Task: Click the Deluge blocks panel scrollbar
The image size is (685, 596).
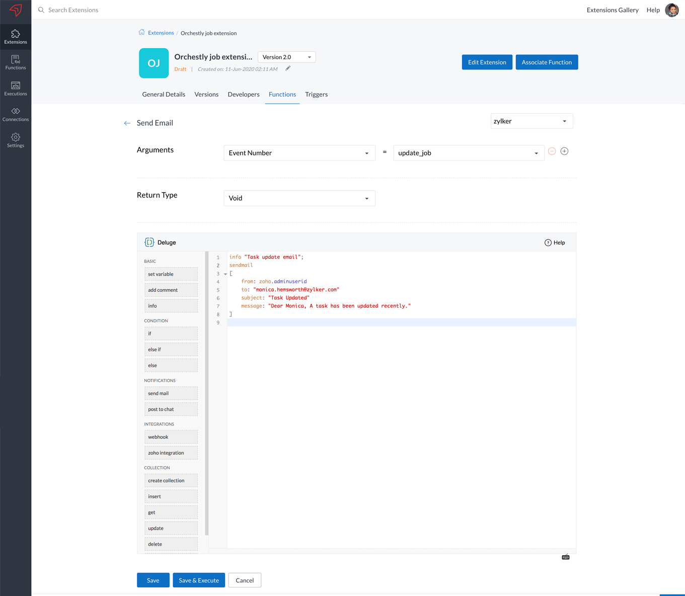Action: (x=206, y=393)
